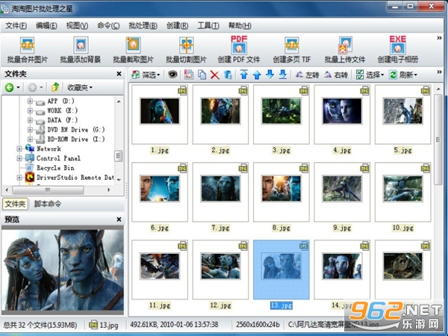This screenshot has width=448, height=336.
Task: Expand the Control Panel tree node
Action: click(19, 158)
